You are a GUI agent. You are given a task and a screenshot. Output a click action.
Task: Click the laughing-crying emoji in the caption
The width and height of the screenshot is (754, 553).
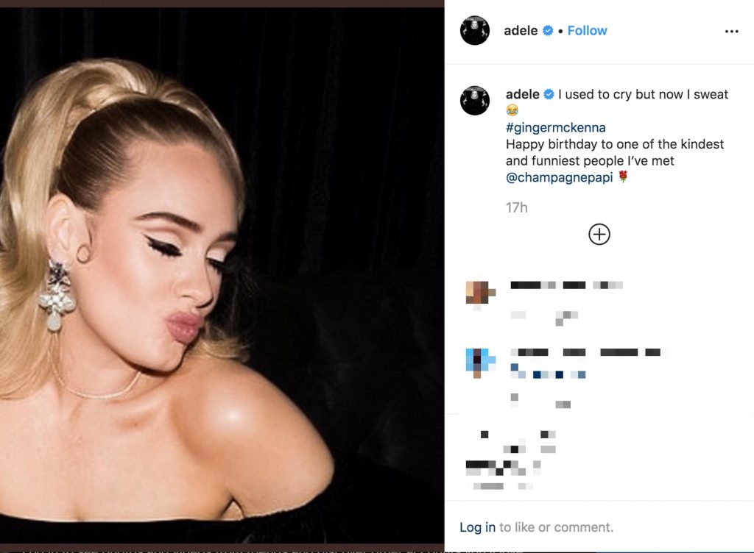(x=512, y=110)
